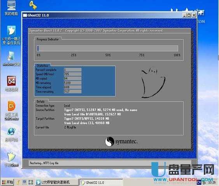Click the third quick launch taskbar icon
This screenshot has height=186, width=219.
(x=31, y=182)
